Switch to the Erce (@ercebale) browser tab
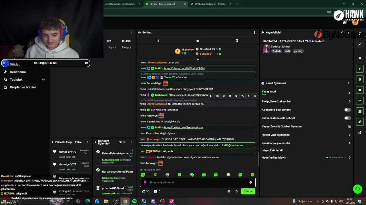The image size is (366, 205). (122, 4)
